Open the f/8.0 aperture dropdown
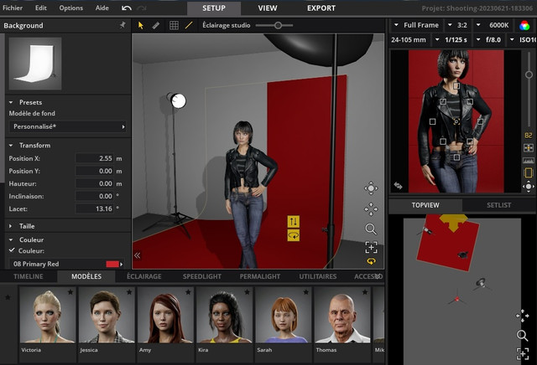The height and width of the screenshot is (365, 537). tap(489, 39)
